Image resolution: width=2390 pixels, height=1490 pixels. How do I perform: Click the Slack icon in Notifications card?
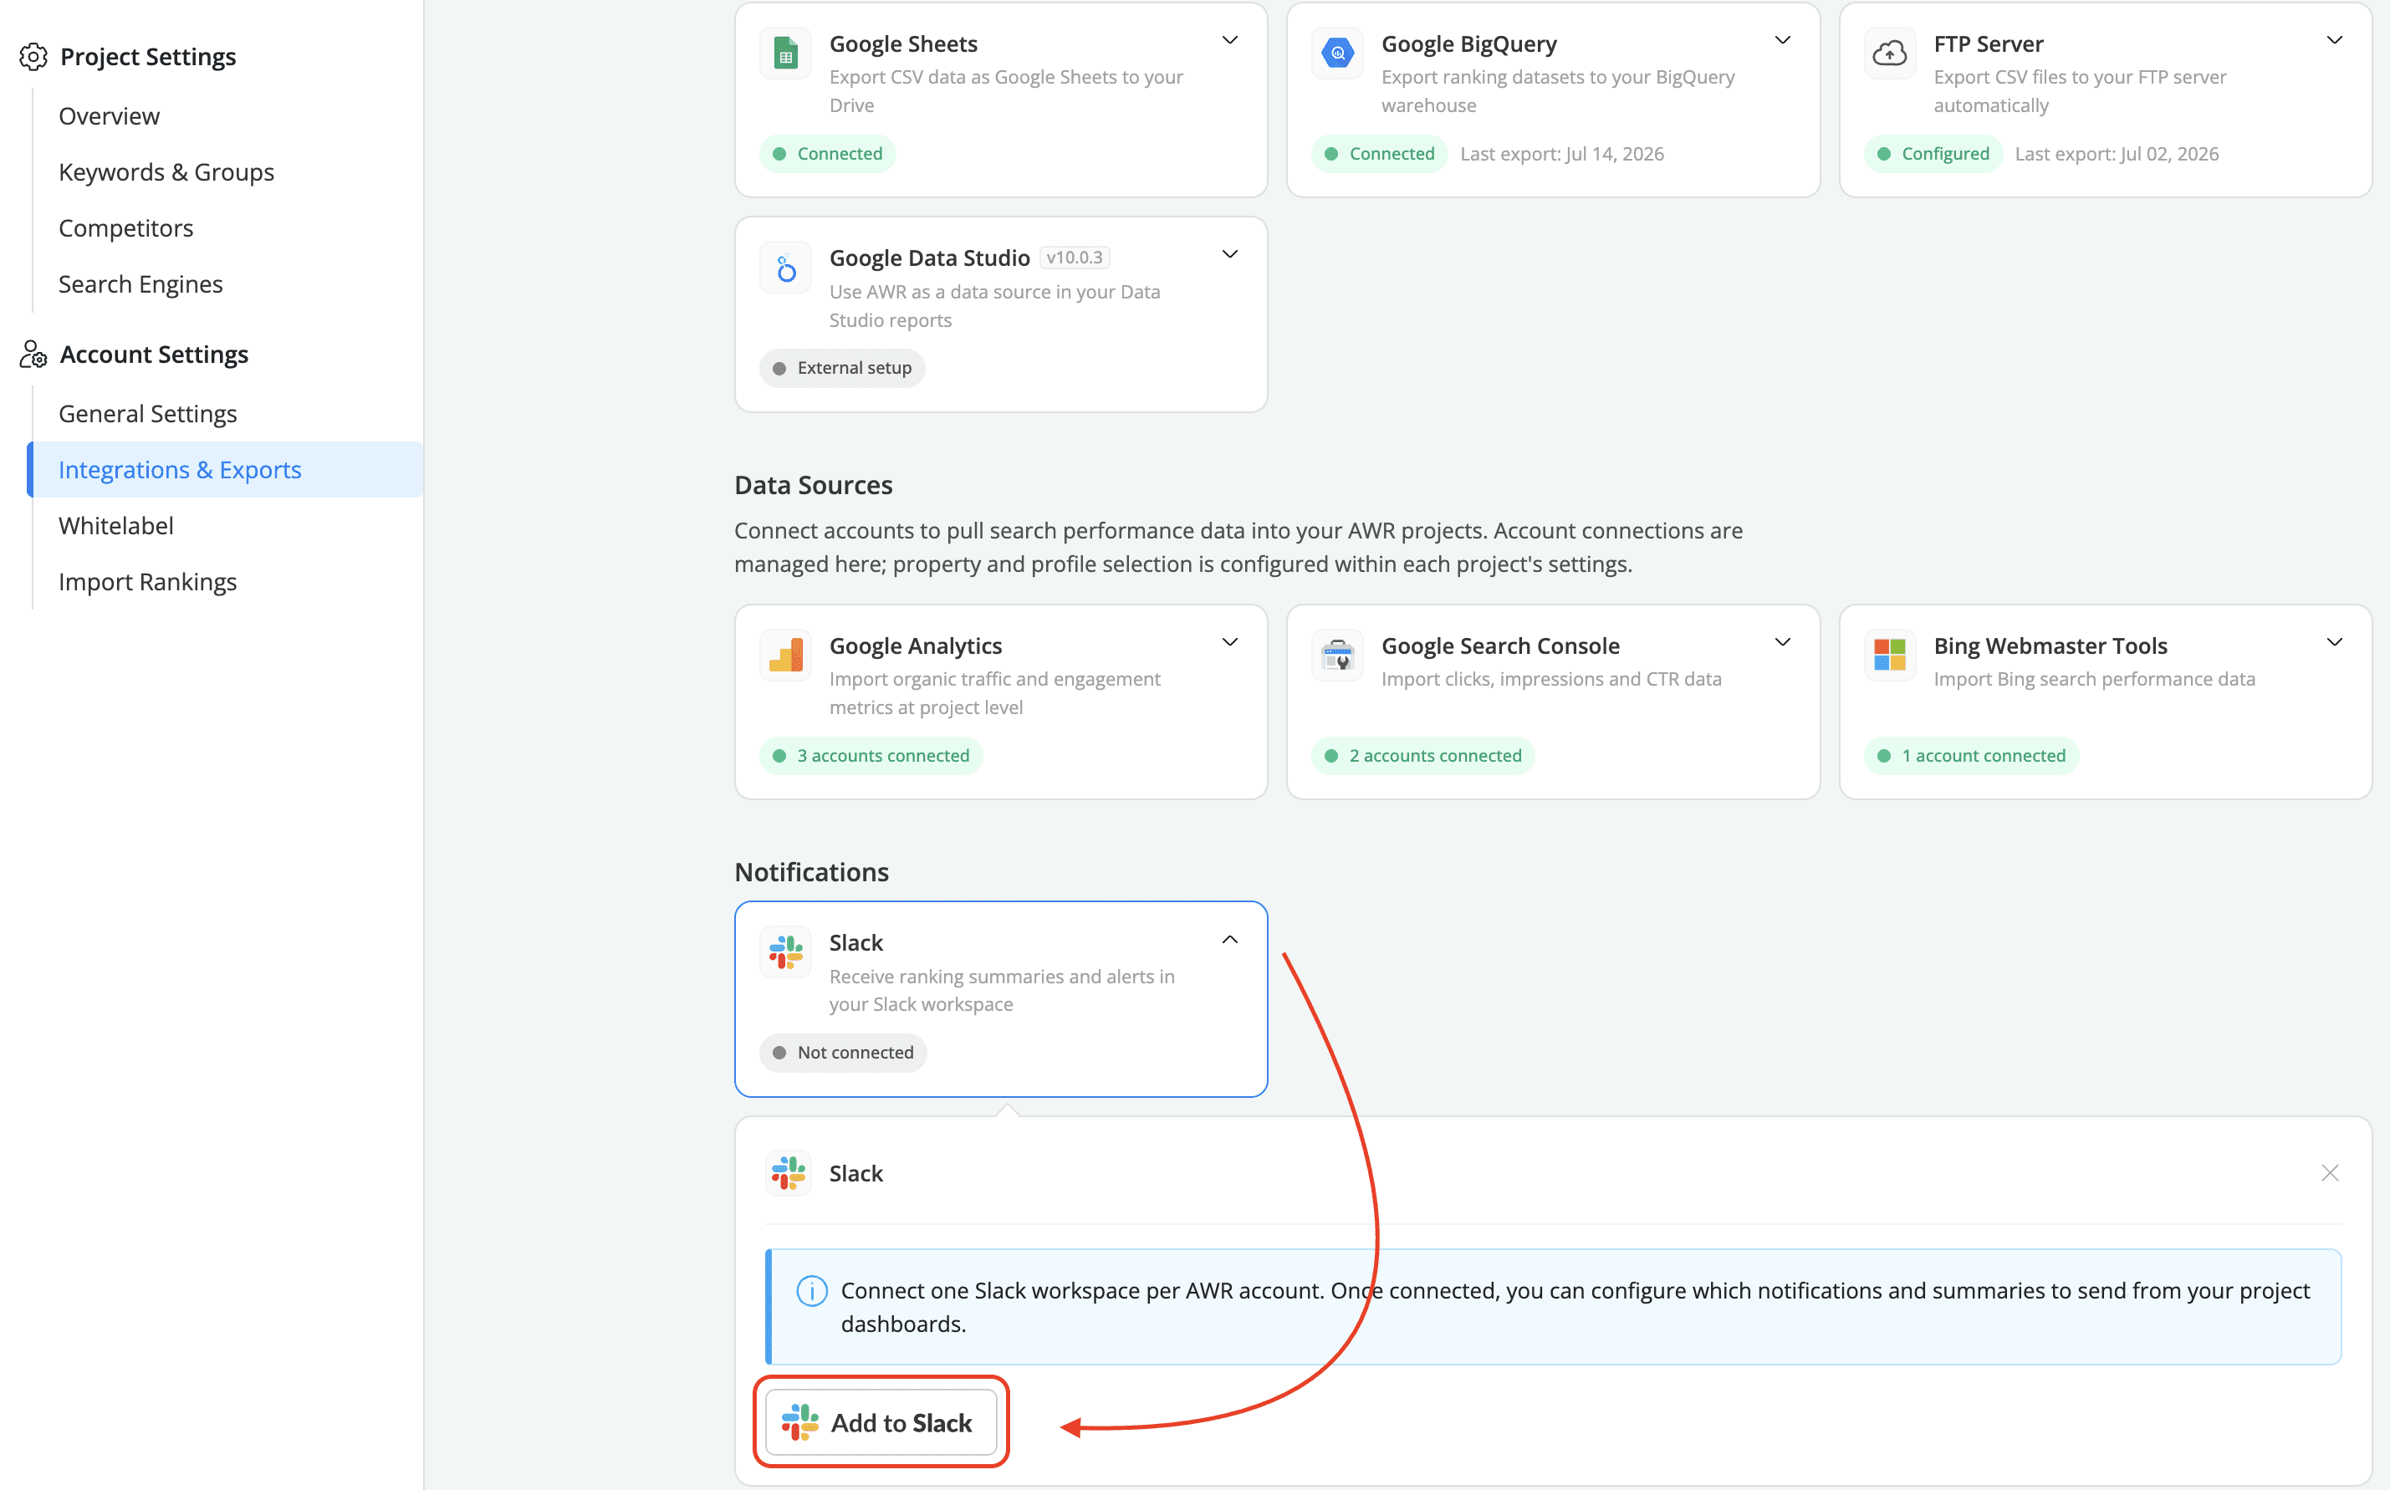[x=785, y=952]
